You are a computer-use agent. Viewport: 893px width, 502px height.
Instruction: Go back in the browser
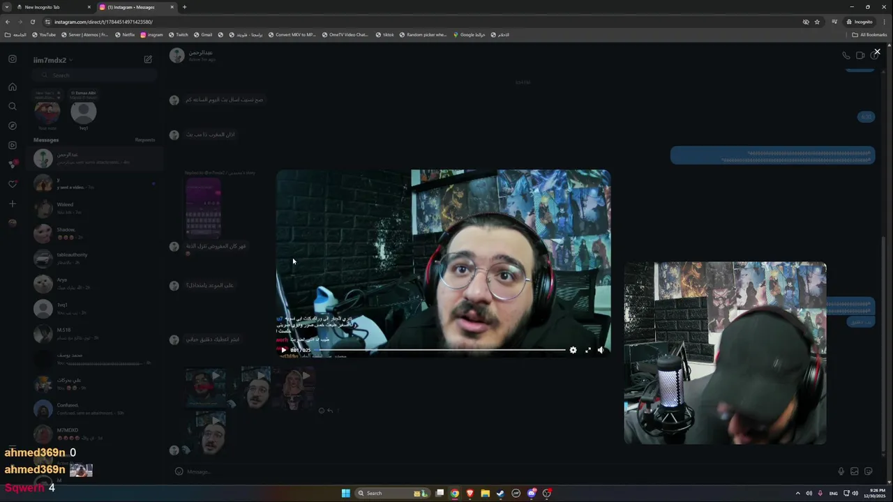(x=7, y=22)
